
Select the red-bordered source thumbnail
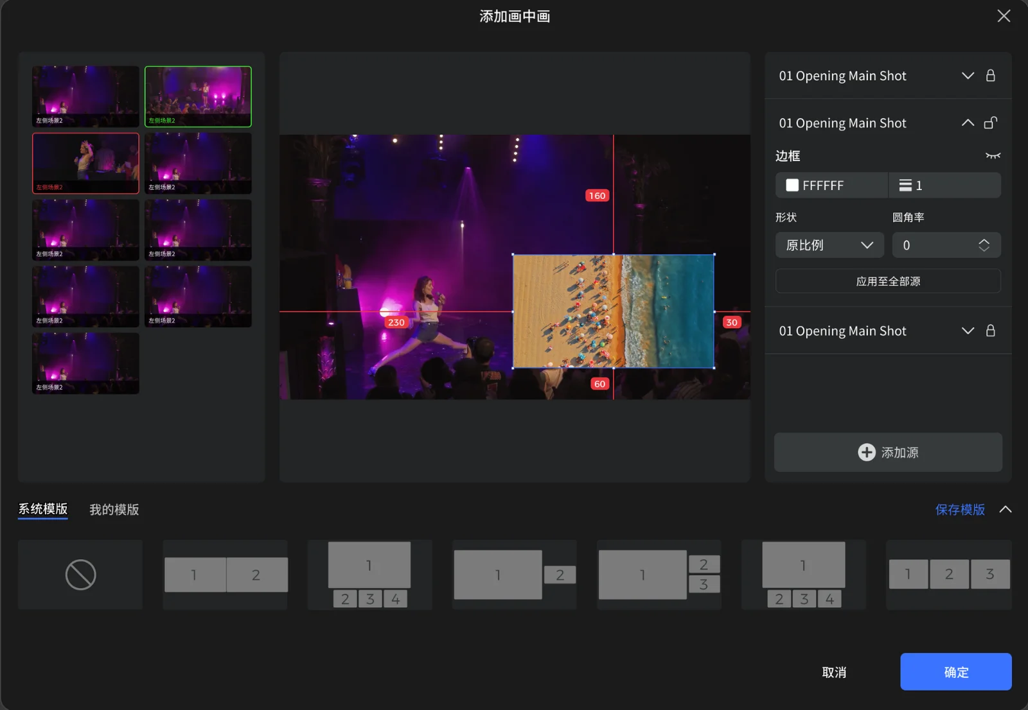85,163
